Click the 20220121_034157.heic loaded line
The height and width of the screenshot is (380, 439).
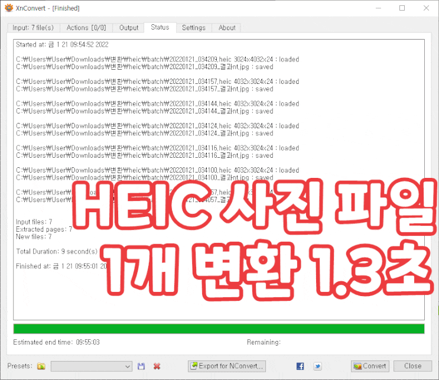[158, 82]
